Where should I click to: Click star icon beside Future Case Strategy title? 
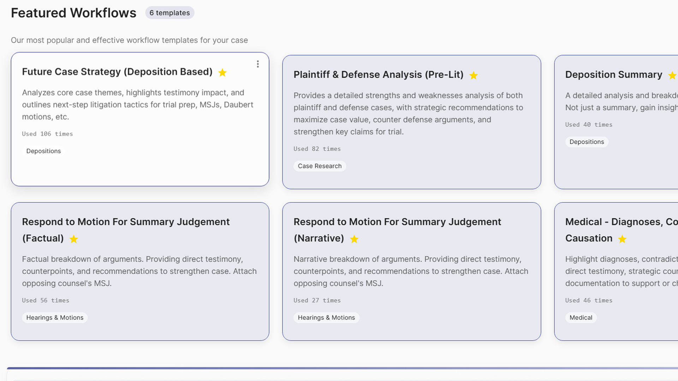pos(222,73)
